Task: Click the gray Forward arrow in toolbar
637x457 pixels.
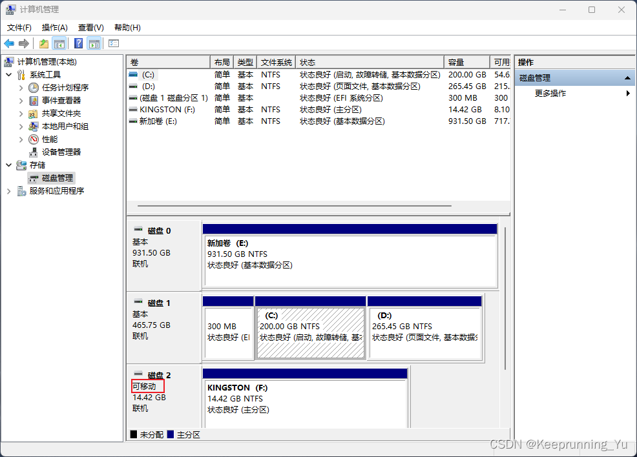Action: click(x=24, y=43)
